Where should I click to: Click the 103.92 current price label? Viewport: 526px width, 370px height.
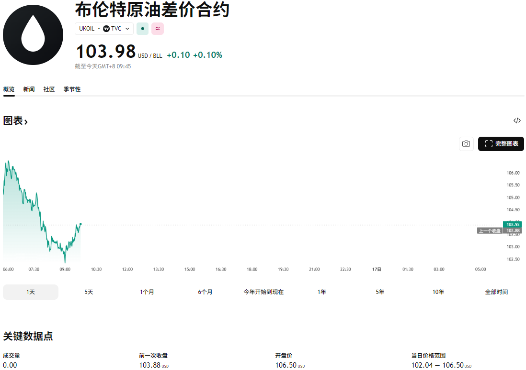coord(513,224)
